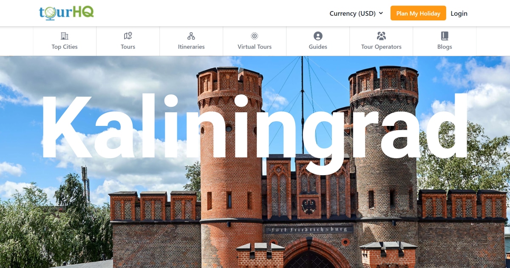Select the Blogs book icon
Screen dimensions: 510x268
point(445,36)
